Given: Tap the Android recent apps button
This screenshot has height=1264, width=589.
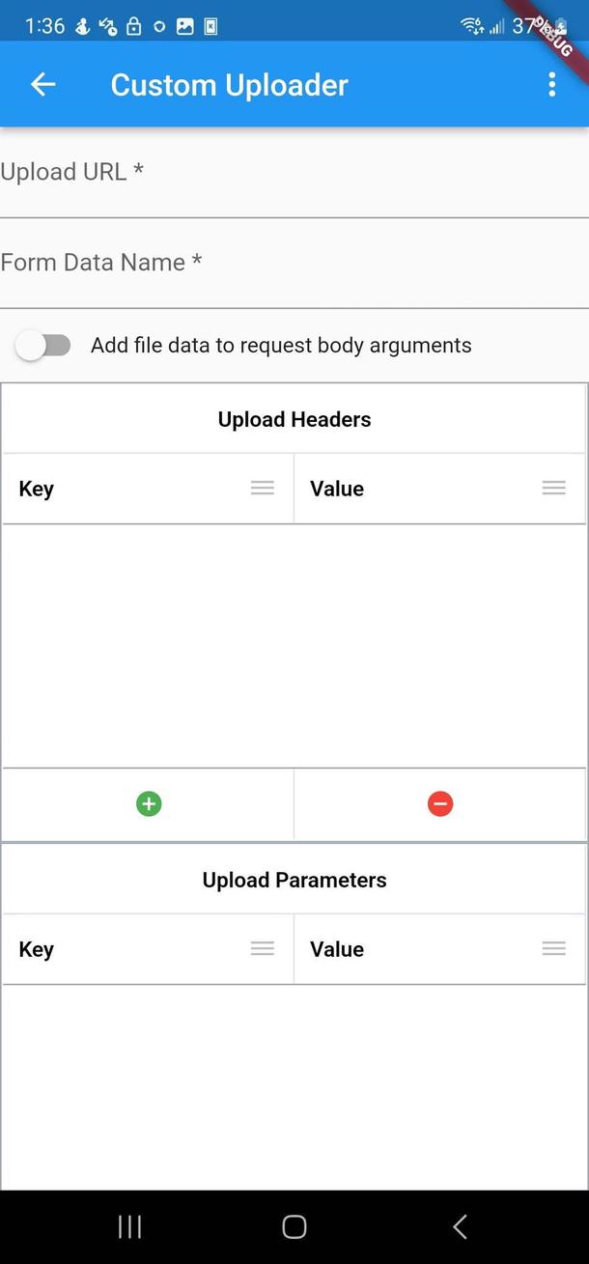Looking at the screenshot, I should pos(129,1226).
